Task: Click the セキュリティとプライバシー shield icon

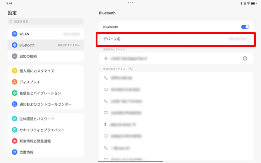Action: (14, 130)
